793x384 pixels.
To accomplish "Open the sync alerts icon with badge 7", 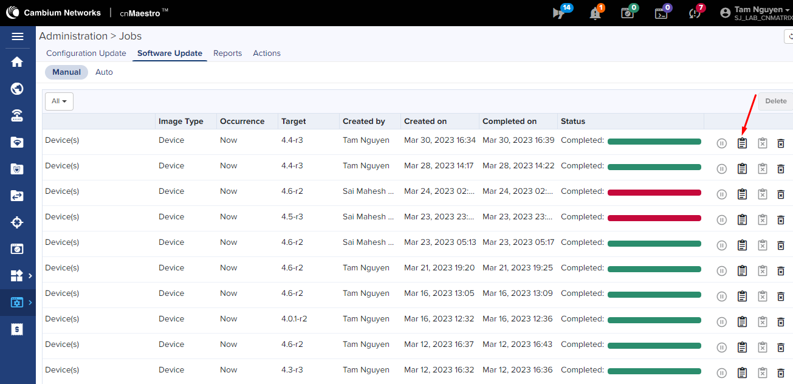I will point(695,13).
